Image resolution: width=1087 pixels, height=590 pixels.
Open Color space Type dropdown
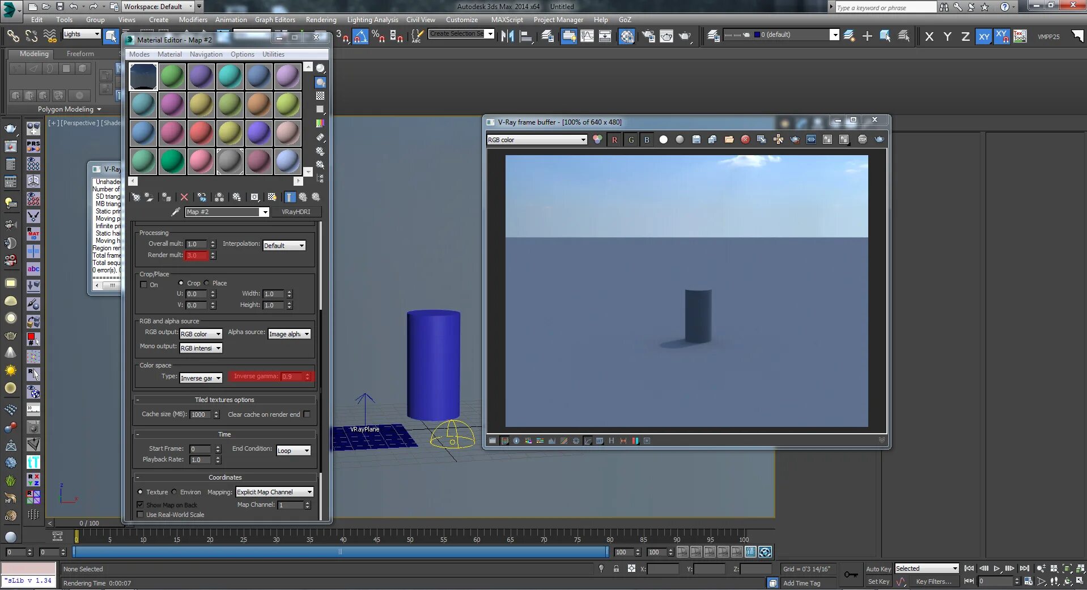(x=201, y=378)
